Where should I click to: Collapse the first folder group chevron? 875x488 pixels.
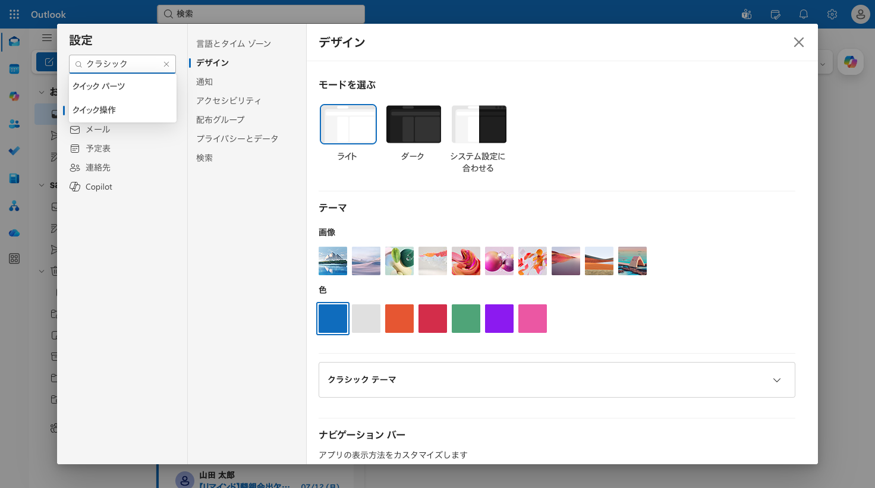pos(42,92)
